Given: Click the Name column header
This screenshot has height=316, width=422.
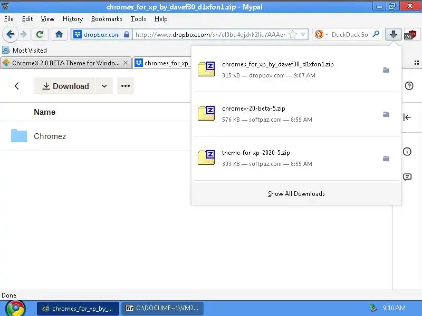Looking at the screenshot, I should (x=45, y=112).
